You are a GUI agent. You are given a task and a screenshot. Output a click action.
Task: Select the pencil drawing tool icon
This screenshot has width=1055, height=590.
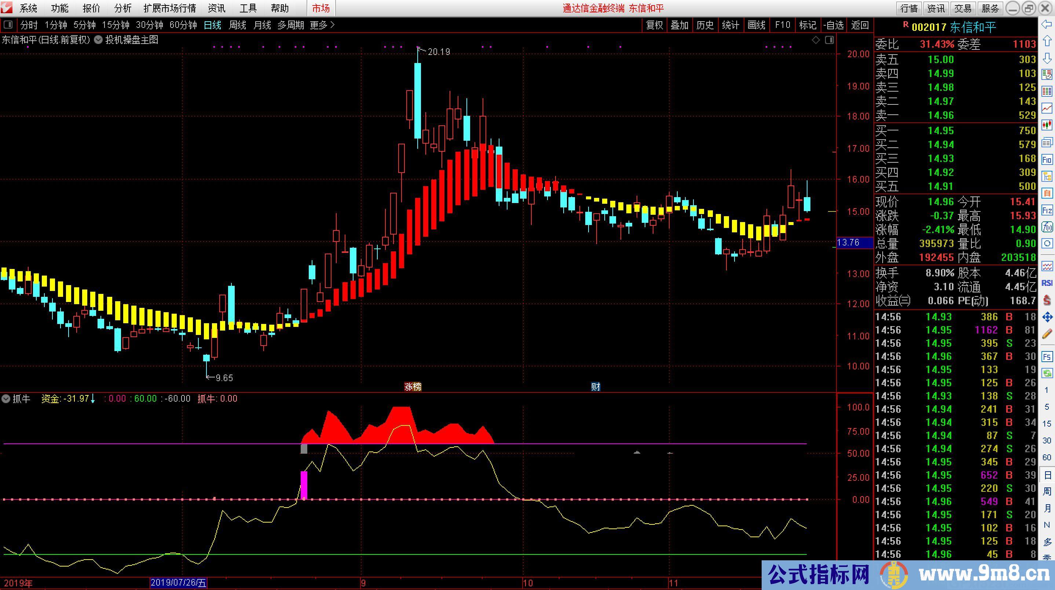coord(1047,334)
